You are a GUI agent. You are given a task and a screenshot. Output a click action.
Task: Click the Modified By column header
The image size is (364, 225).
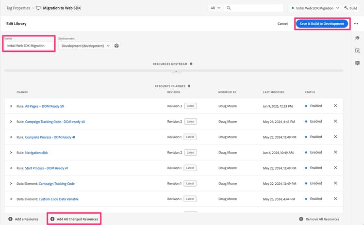point(227,92)
